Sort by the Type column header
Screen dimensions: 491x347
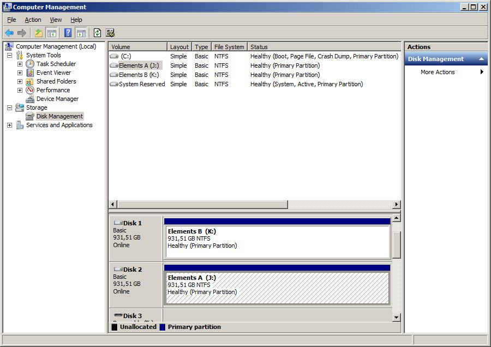[201, 47]
